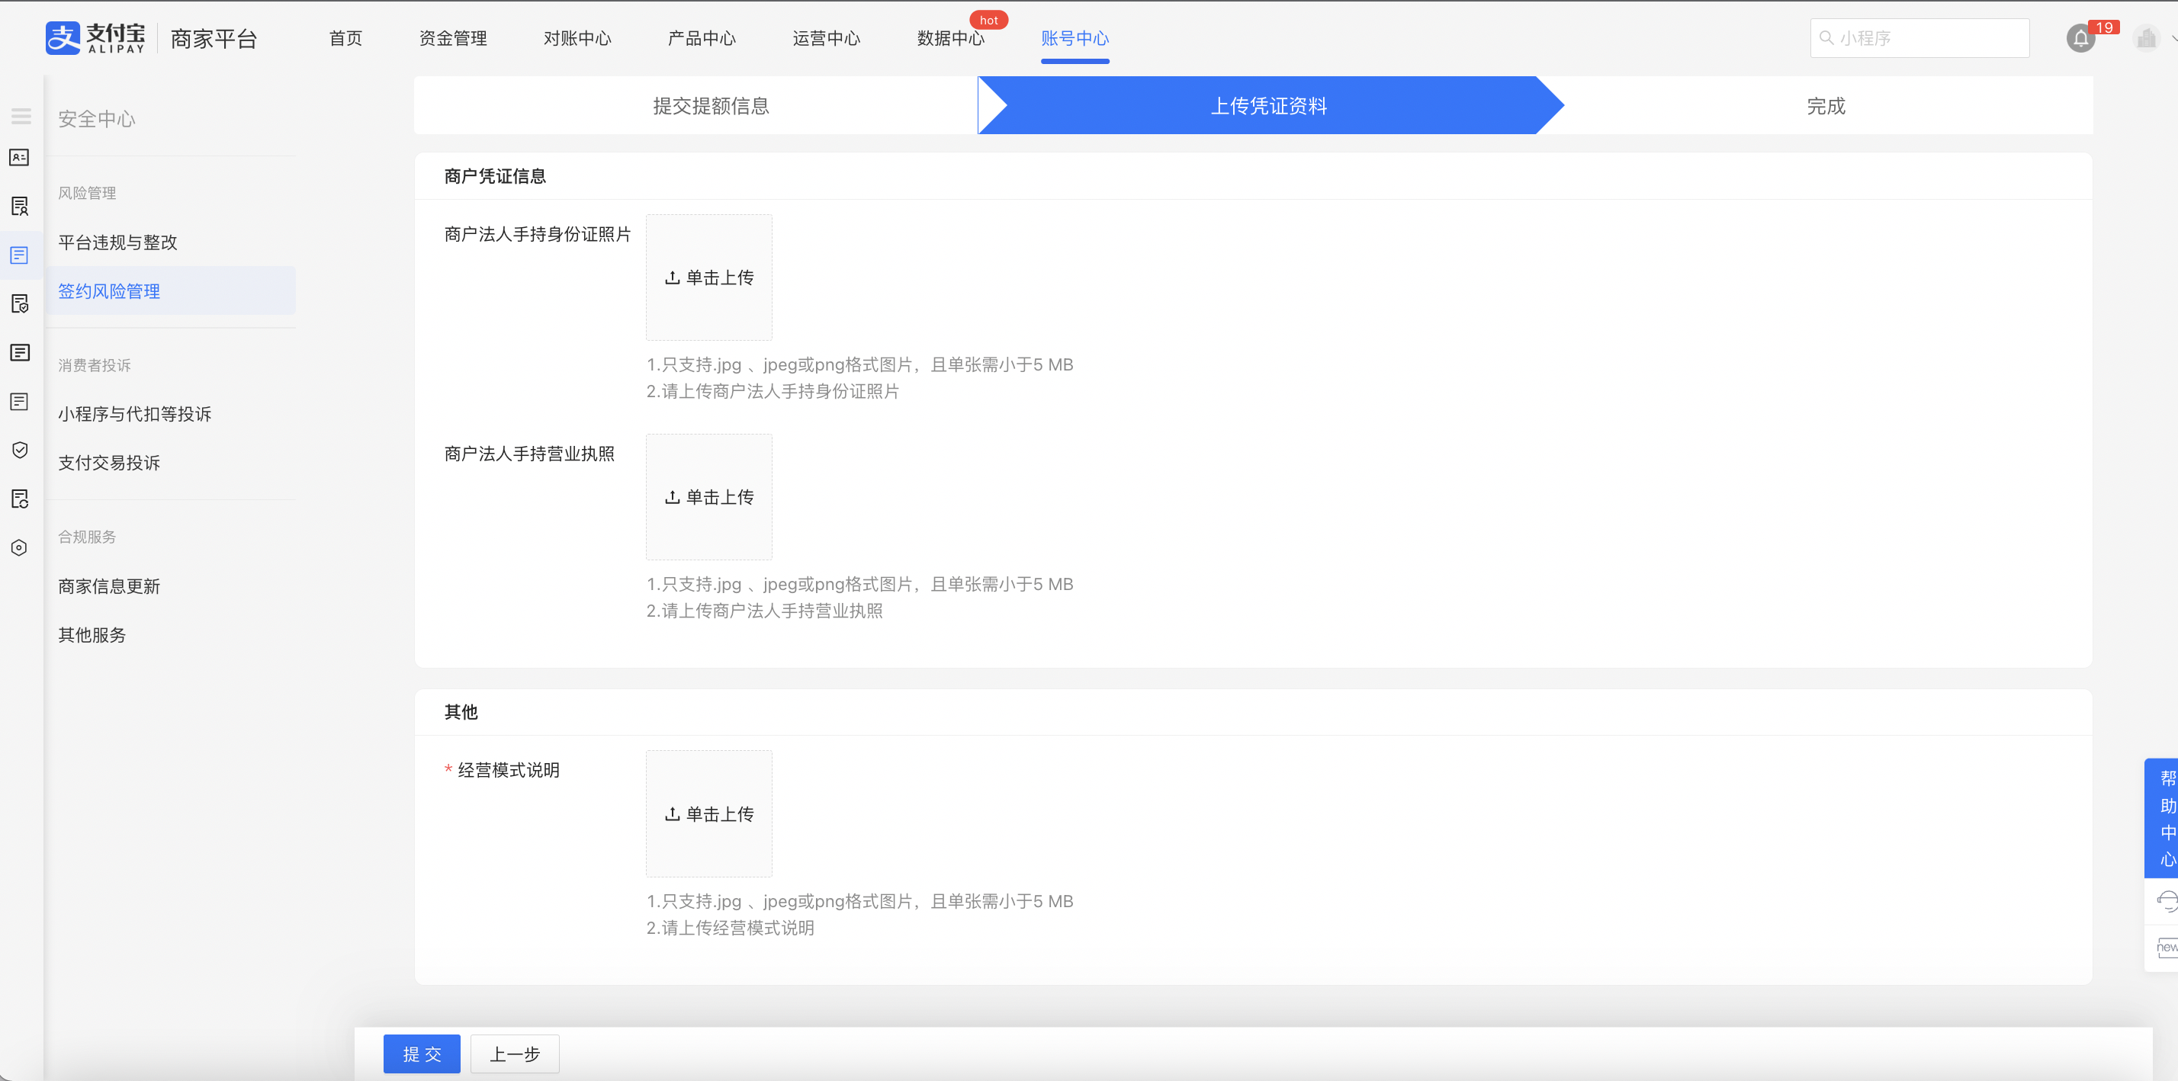2178x1081 pixels.
Task: Click upload box for 商户法人手持身份证照片
Action: 708,277
